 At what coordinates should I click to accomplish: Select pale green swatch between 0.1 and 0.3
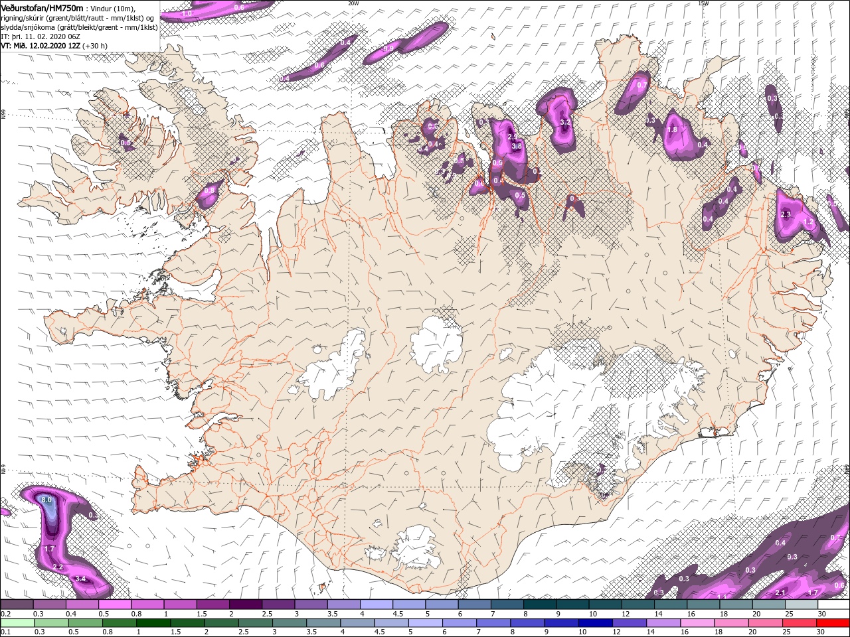(x=17, y=623)
